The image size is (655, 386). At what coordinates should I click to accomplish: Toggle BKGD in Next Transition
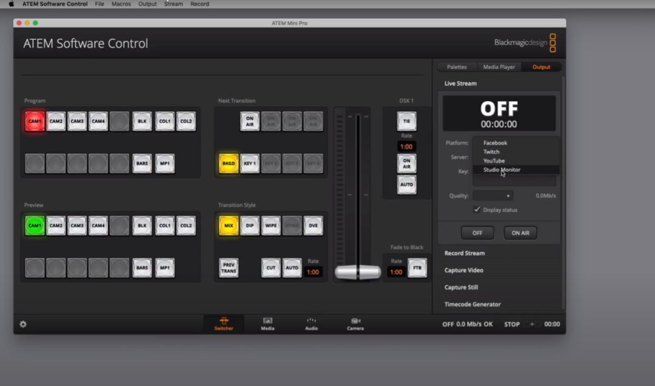coord(229,164)
